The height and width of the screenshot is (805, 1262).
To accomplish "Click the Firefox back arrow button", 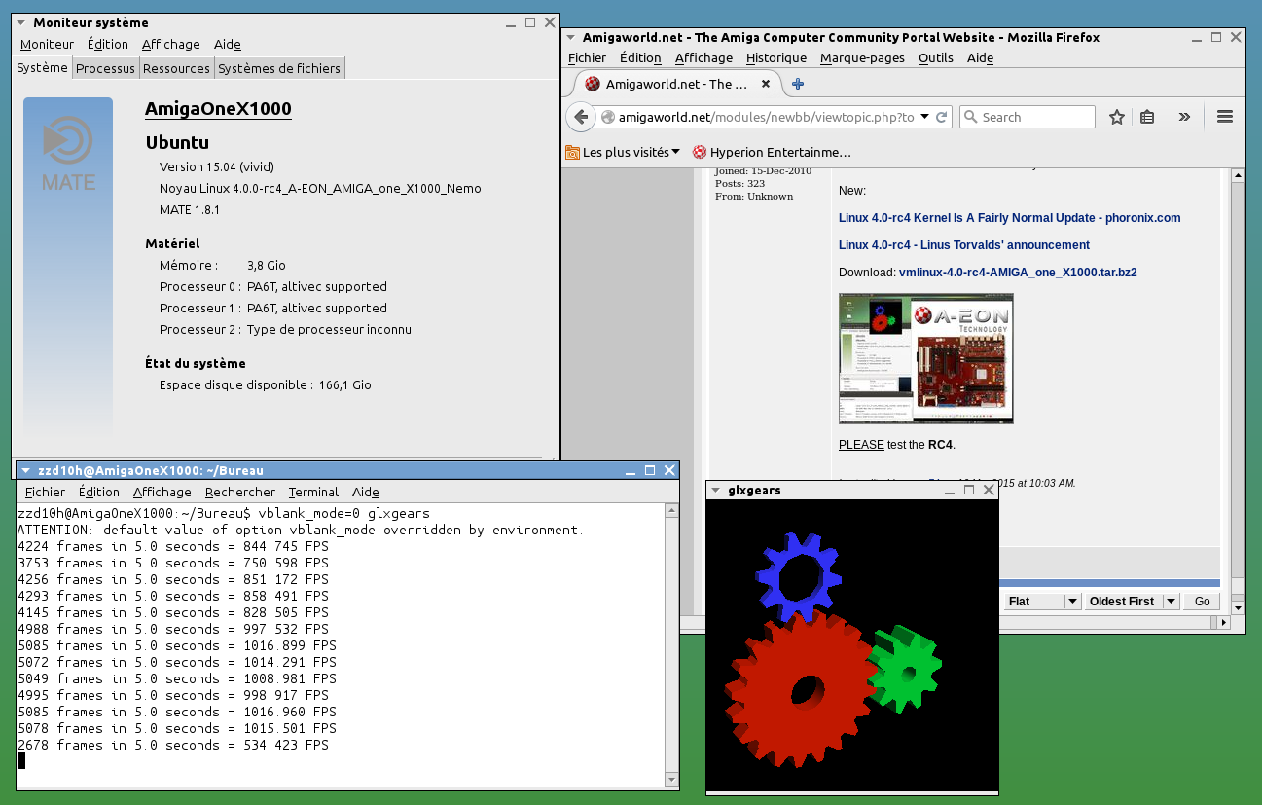I will [581, 117].
